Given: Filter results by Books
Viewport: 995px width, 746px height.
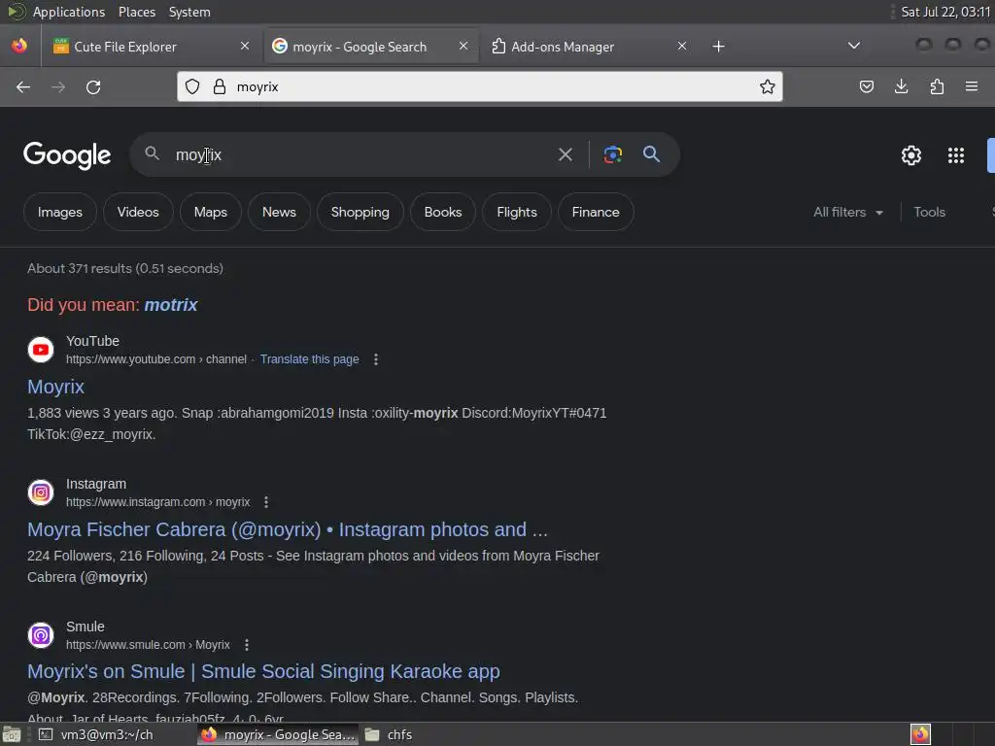Looking at the screenshot, I should tap(443, 212).
